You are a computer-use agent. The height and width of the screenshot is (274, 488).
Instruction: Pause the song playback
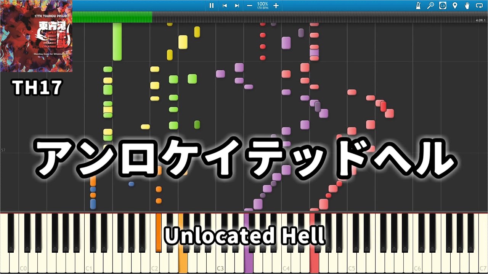coord(212,5)
